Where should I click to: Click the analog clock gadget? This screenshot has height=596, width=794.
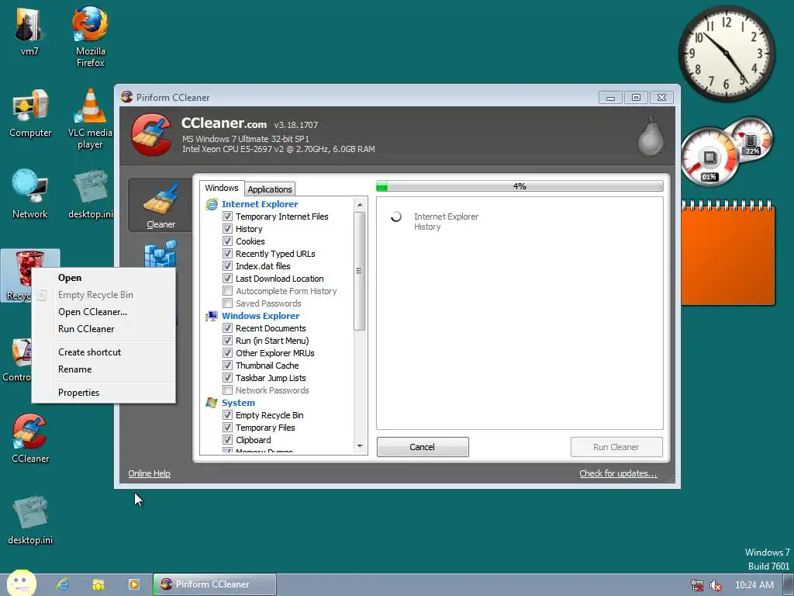pos(726,54)
